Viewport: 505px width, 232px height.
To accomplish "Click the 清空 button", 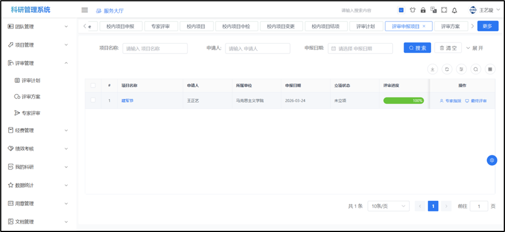I will (447, 48).
